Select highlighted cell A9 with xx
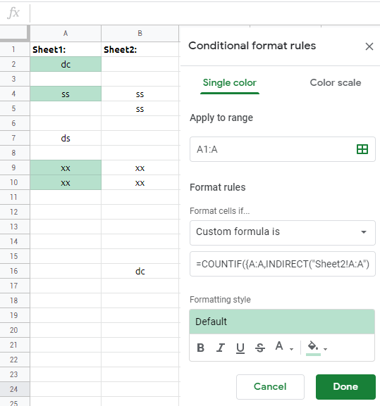Screen dimensions: 380x406 (66, 167)
